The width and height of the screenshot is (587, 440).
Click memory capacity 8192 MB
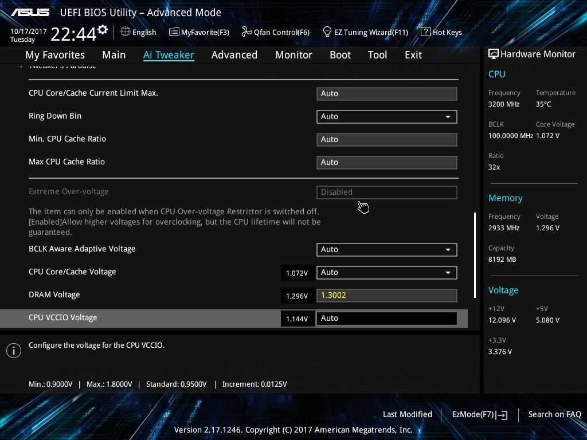502,260
